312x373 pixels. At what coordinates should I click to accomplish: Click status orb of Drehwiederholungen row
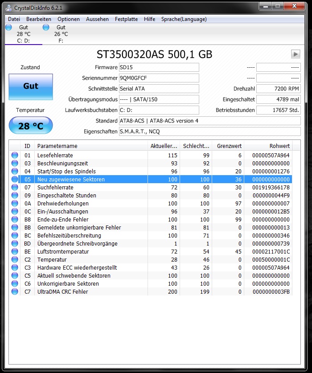click(x=15, y=203)
